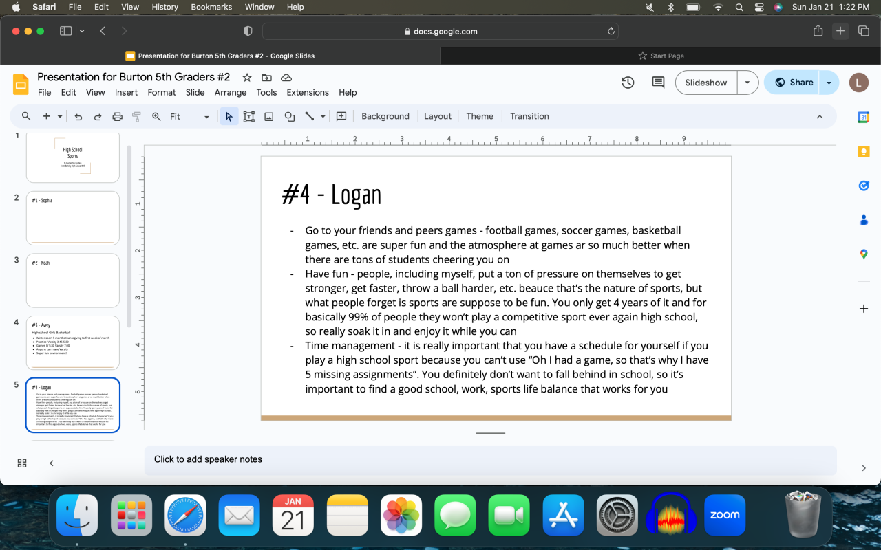Screen dimensions: 881x550
Task: Open the Fit zoom dropdown
Action: (189, 117)
